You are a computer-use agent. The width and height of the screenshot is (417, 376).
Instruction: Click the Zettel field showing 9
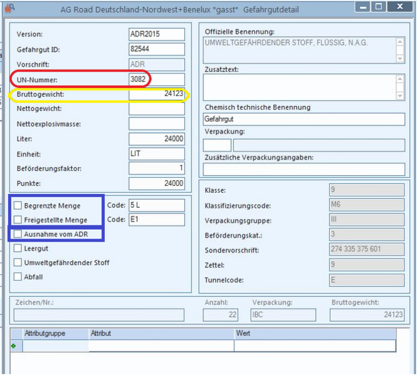pos(367,265)
